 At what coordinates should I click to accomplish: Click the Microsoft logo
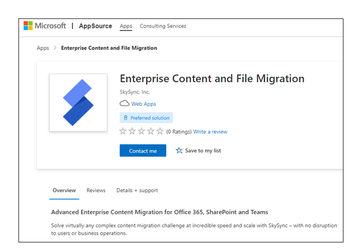pyautogui.click(x=45, y=26)
